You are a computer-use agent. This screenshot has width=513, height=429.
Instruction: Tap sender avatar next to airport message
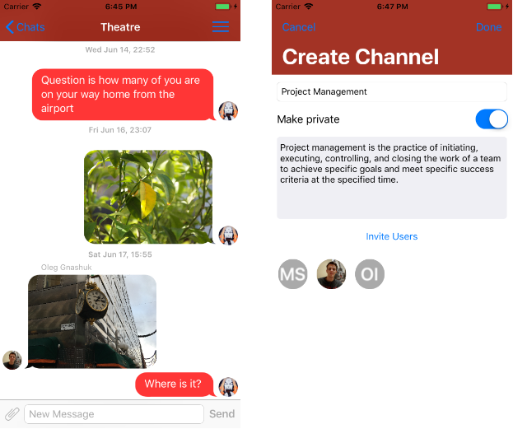[x=228, y=111]
